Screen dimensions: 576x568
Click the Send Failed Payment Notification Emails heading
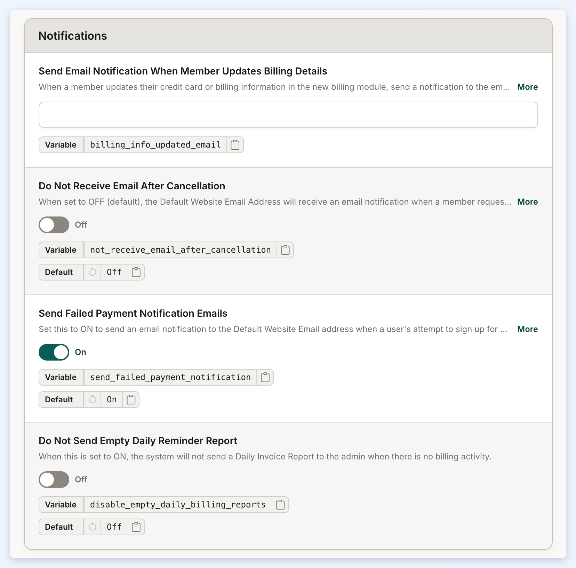133,313
